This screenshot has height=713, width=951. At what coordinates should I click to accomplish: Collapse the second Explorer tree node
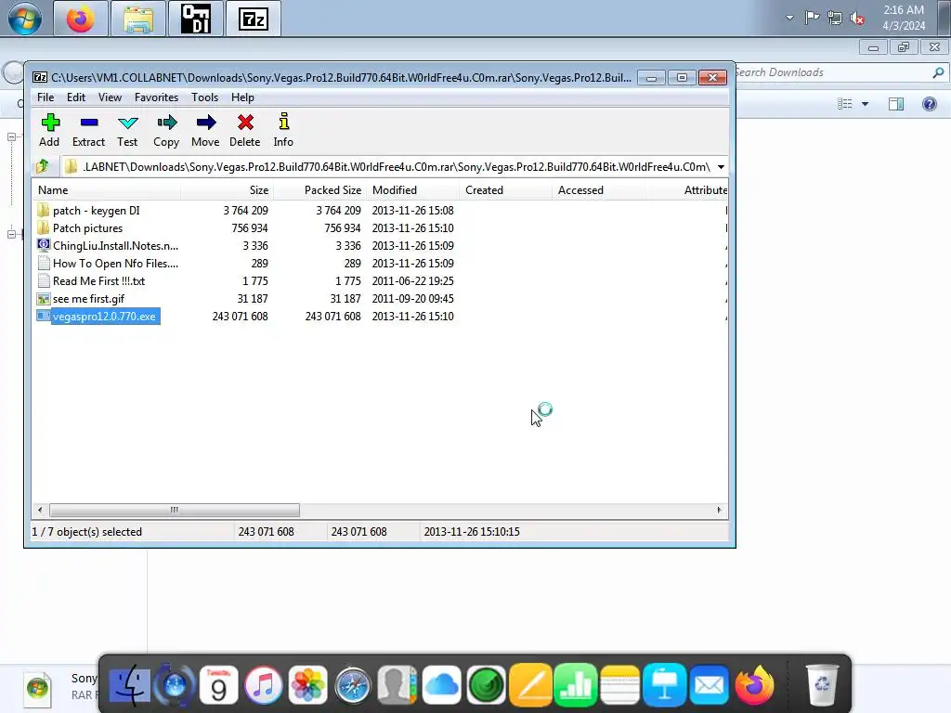(11, 234)
